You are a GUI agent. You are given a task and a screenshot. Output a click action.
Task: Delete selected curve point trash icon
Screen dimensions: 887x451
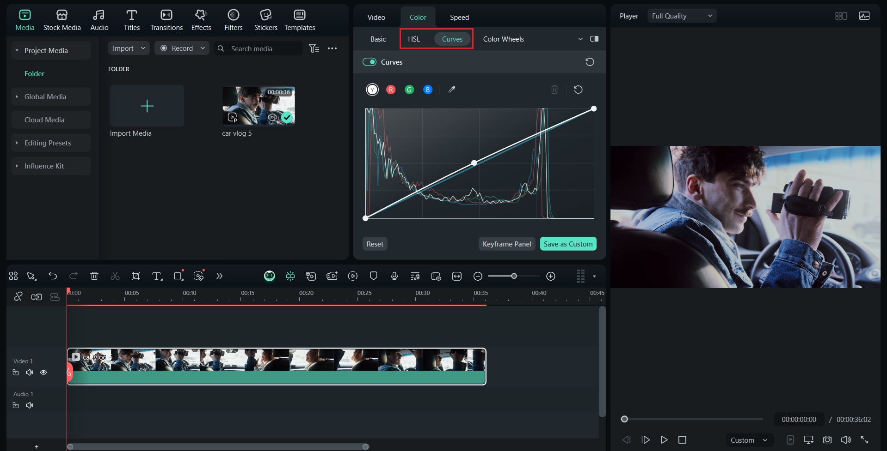pyautogui.click(x=554, y=90)
